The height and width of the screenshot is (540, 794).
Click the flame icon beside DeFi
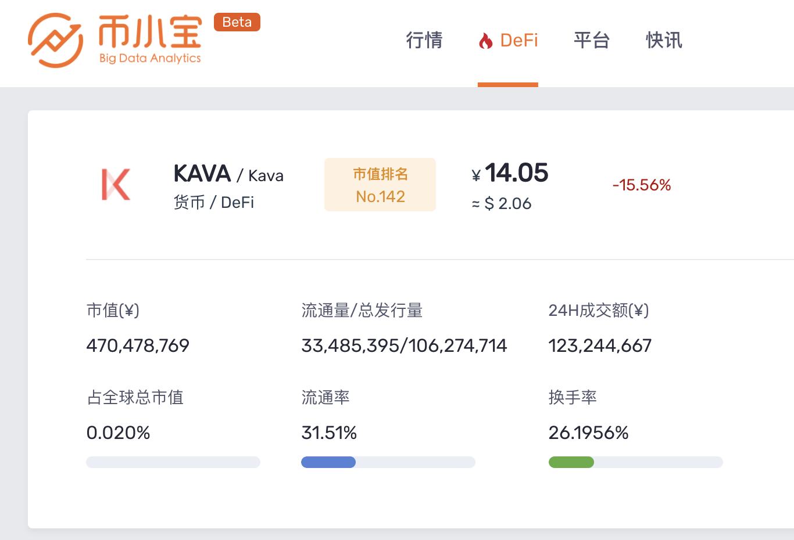pos(485,41)
